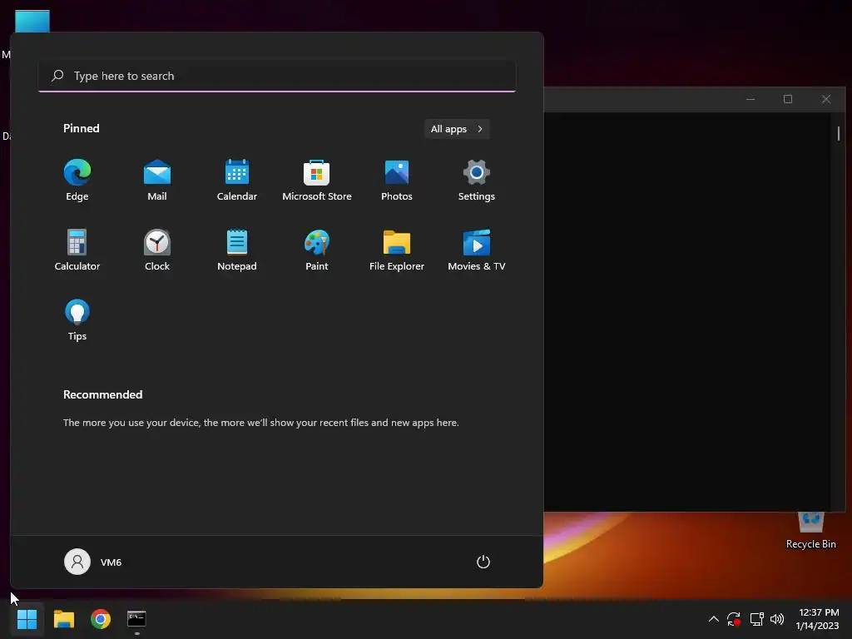Open the Tips app
The image size is (852, 639).
[x=77, y=320]
